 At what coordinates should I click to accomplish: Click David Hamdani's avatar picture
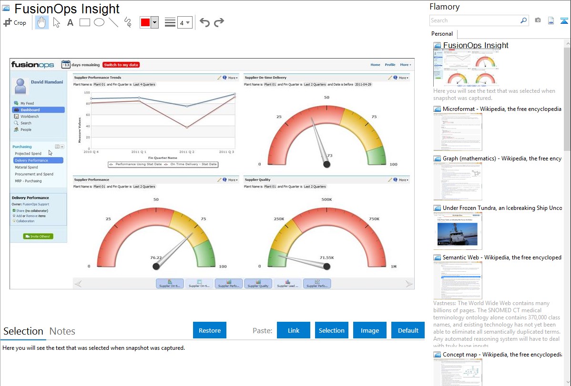20,86
